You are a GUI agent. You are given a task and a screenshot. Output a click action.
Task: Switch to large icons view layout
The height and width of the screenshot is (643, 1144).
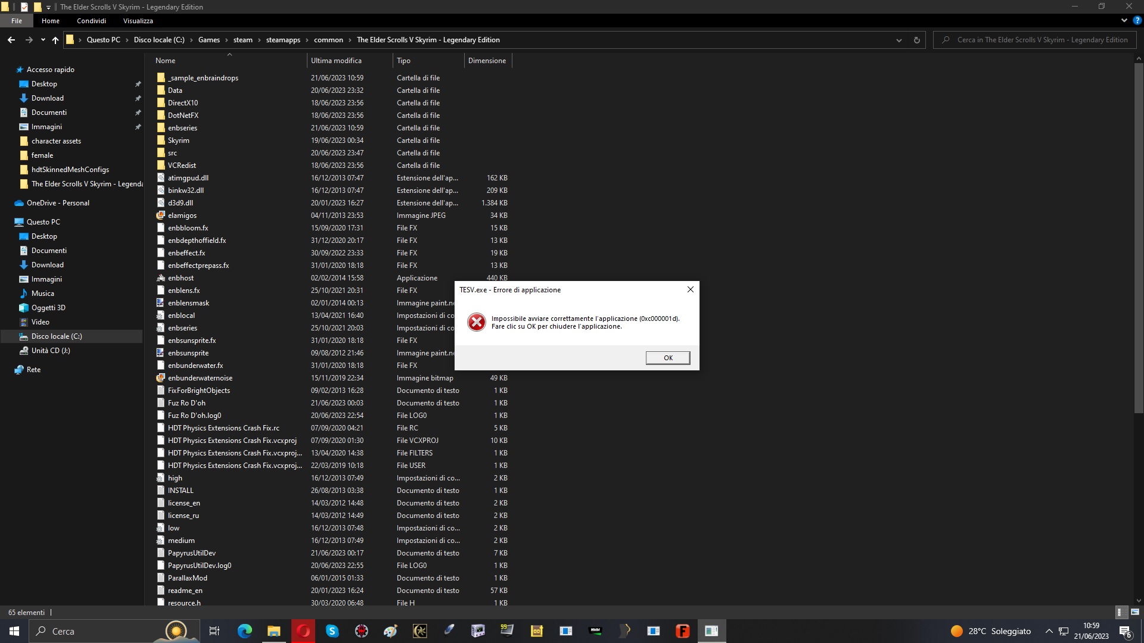[1134, 612]
